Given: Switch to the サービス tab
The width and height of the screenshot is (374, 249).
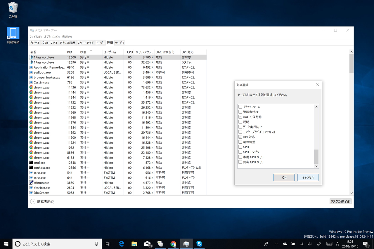Looking at the screenshot, I should [120, 43].
